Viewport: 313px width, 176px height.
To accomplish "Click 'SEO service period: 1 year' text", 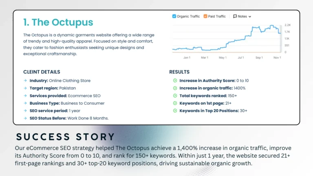I will tap(55, 111).
